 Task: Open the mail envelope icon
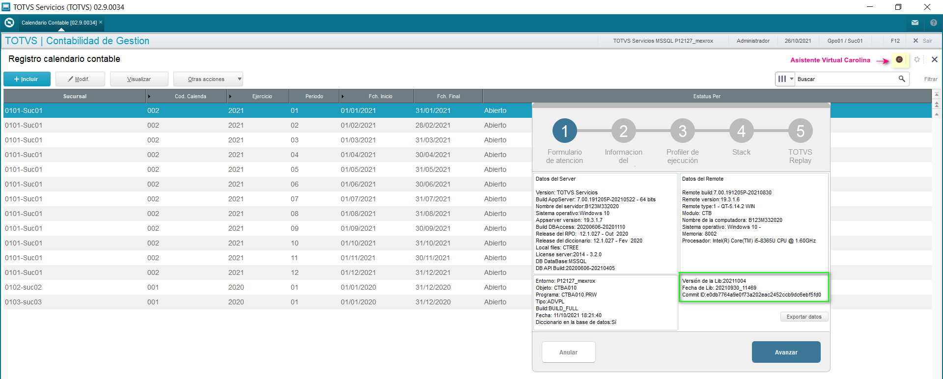point(915,23)
